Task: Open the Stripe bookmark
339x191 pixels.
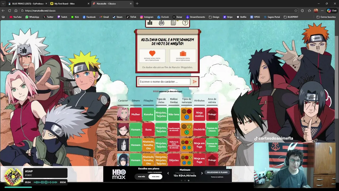Action: pyautogui.click(x=228, y=17)
